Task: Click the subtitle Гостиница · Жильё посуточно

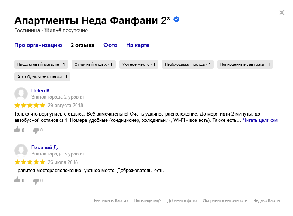Action: [x=51, y=30]
